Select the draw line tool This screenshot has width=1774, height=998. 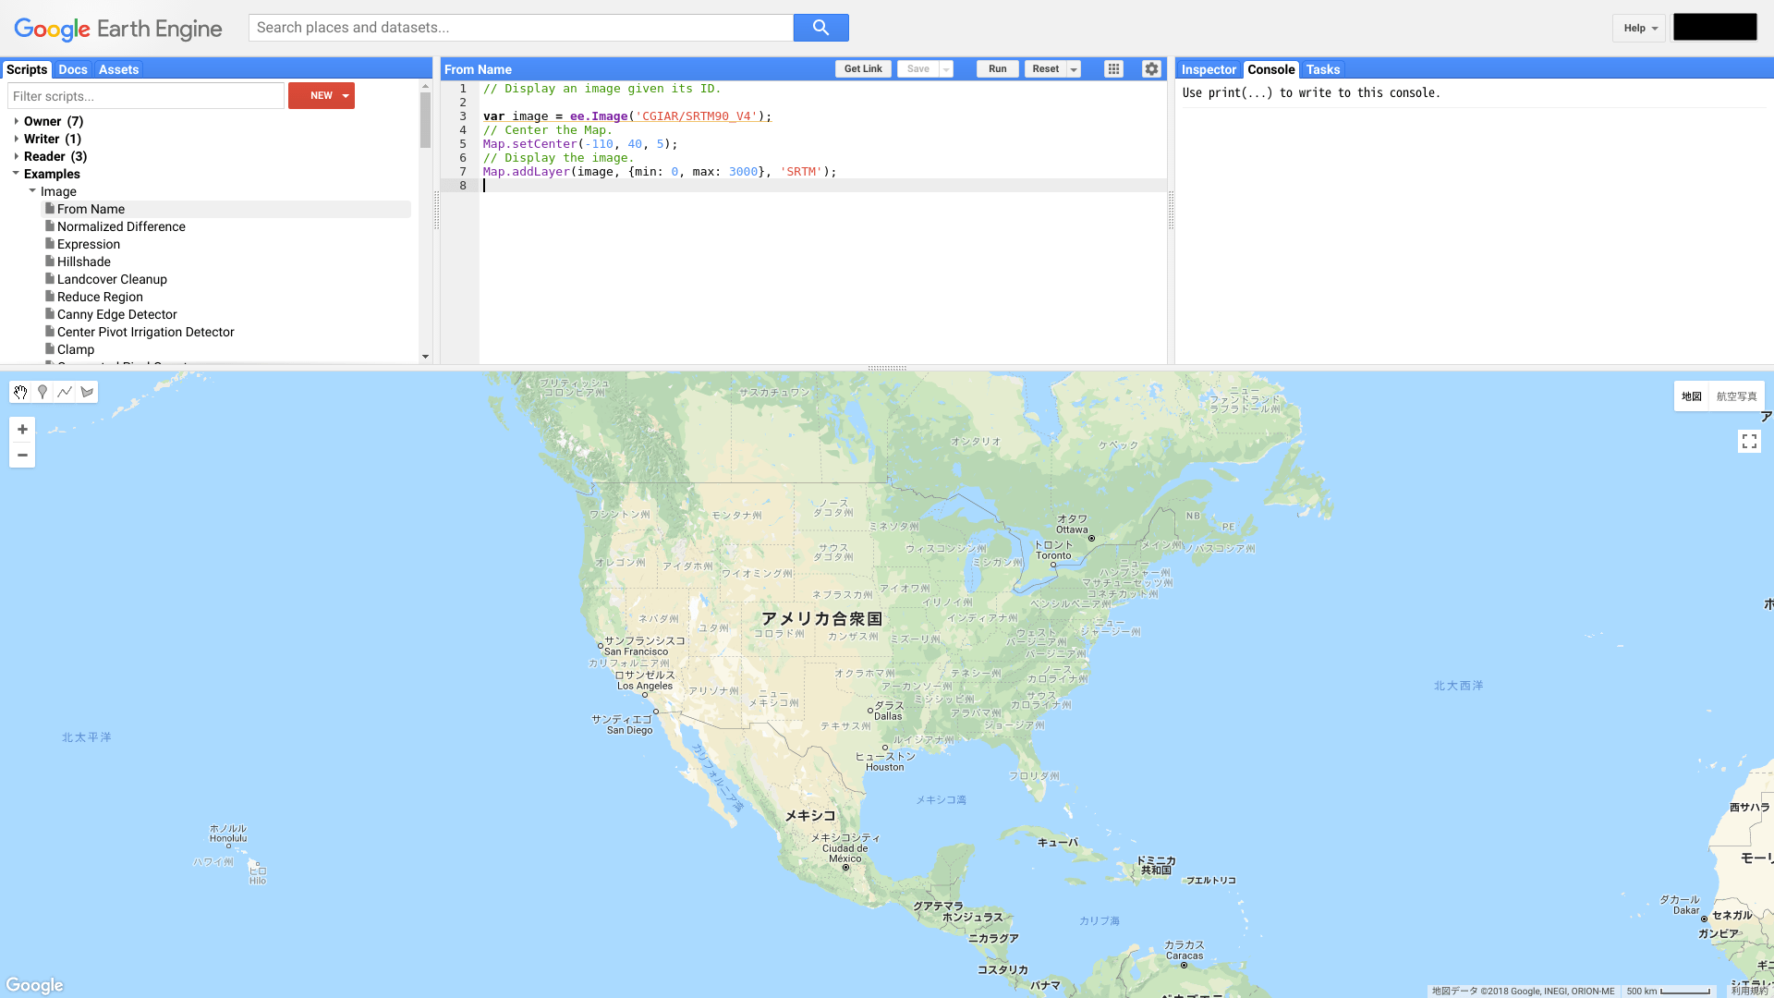tap(65, 392)
